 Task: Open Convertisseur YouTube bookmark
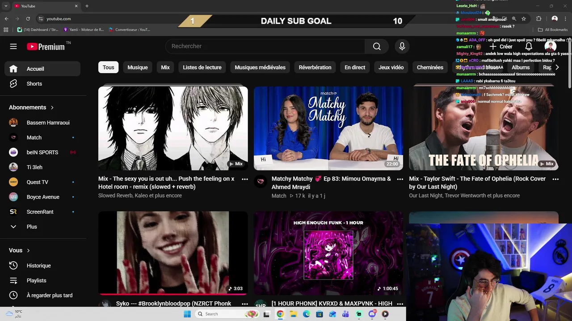[x=129, y=30]
